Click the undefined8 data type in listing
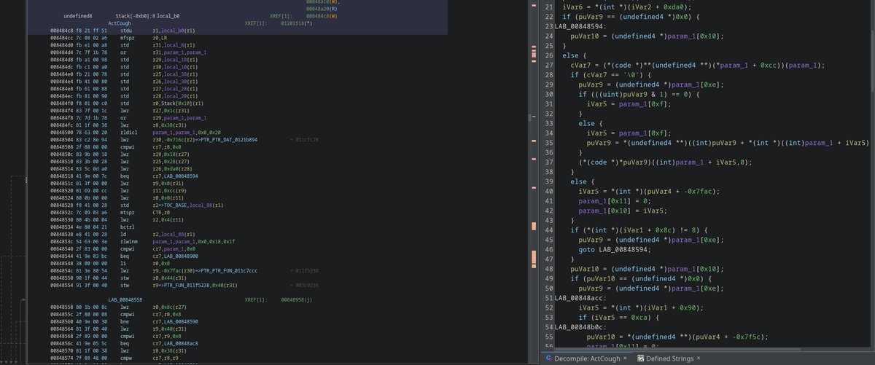This screenshot has width=875, height=365. pyautogui.click(x=78, y=15)
